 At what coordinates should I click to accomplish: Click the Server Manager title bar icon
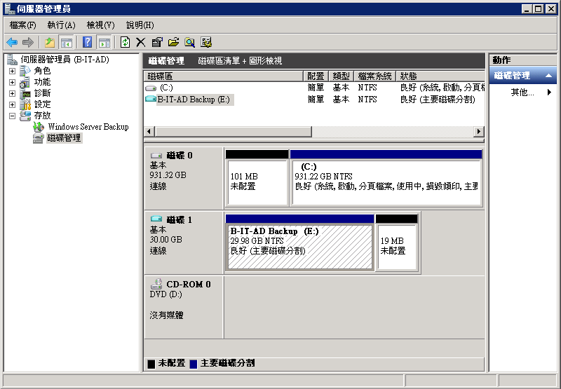9,8
